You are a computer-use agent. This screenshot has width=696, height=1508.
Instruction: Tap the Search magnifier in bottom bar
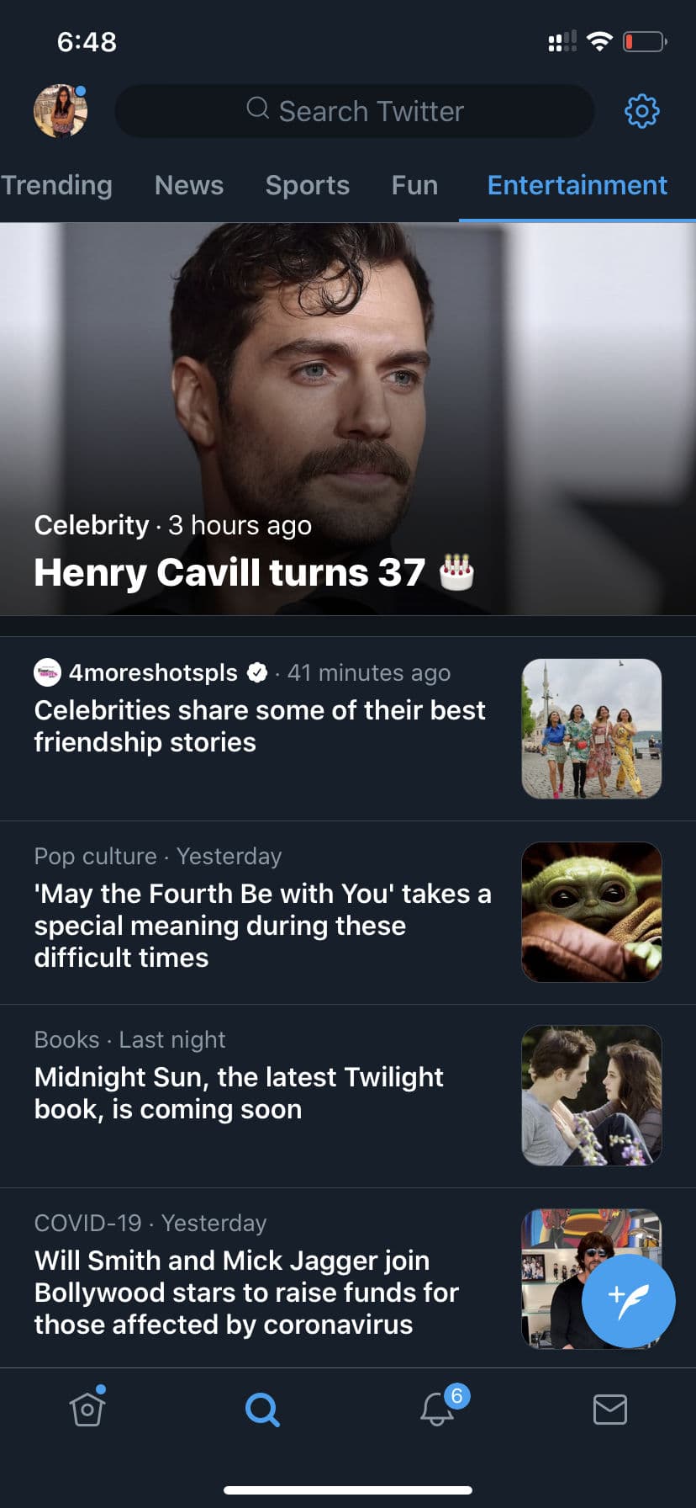click(x=262, y=1409)
